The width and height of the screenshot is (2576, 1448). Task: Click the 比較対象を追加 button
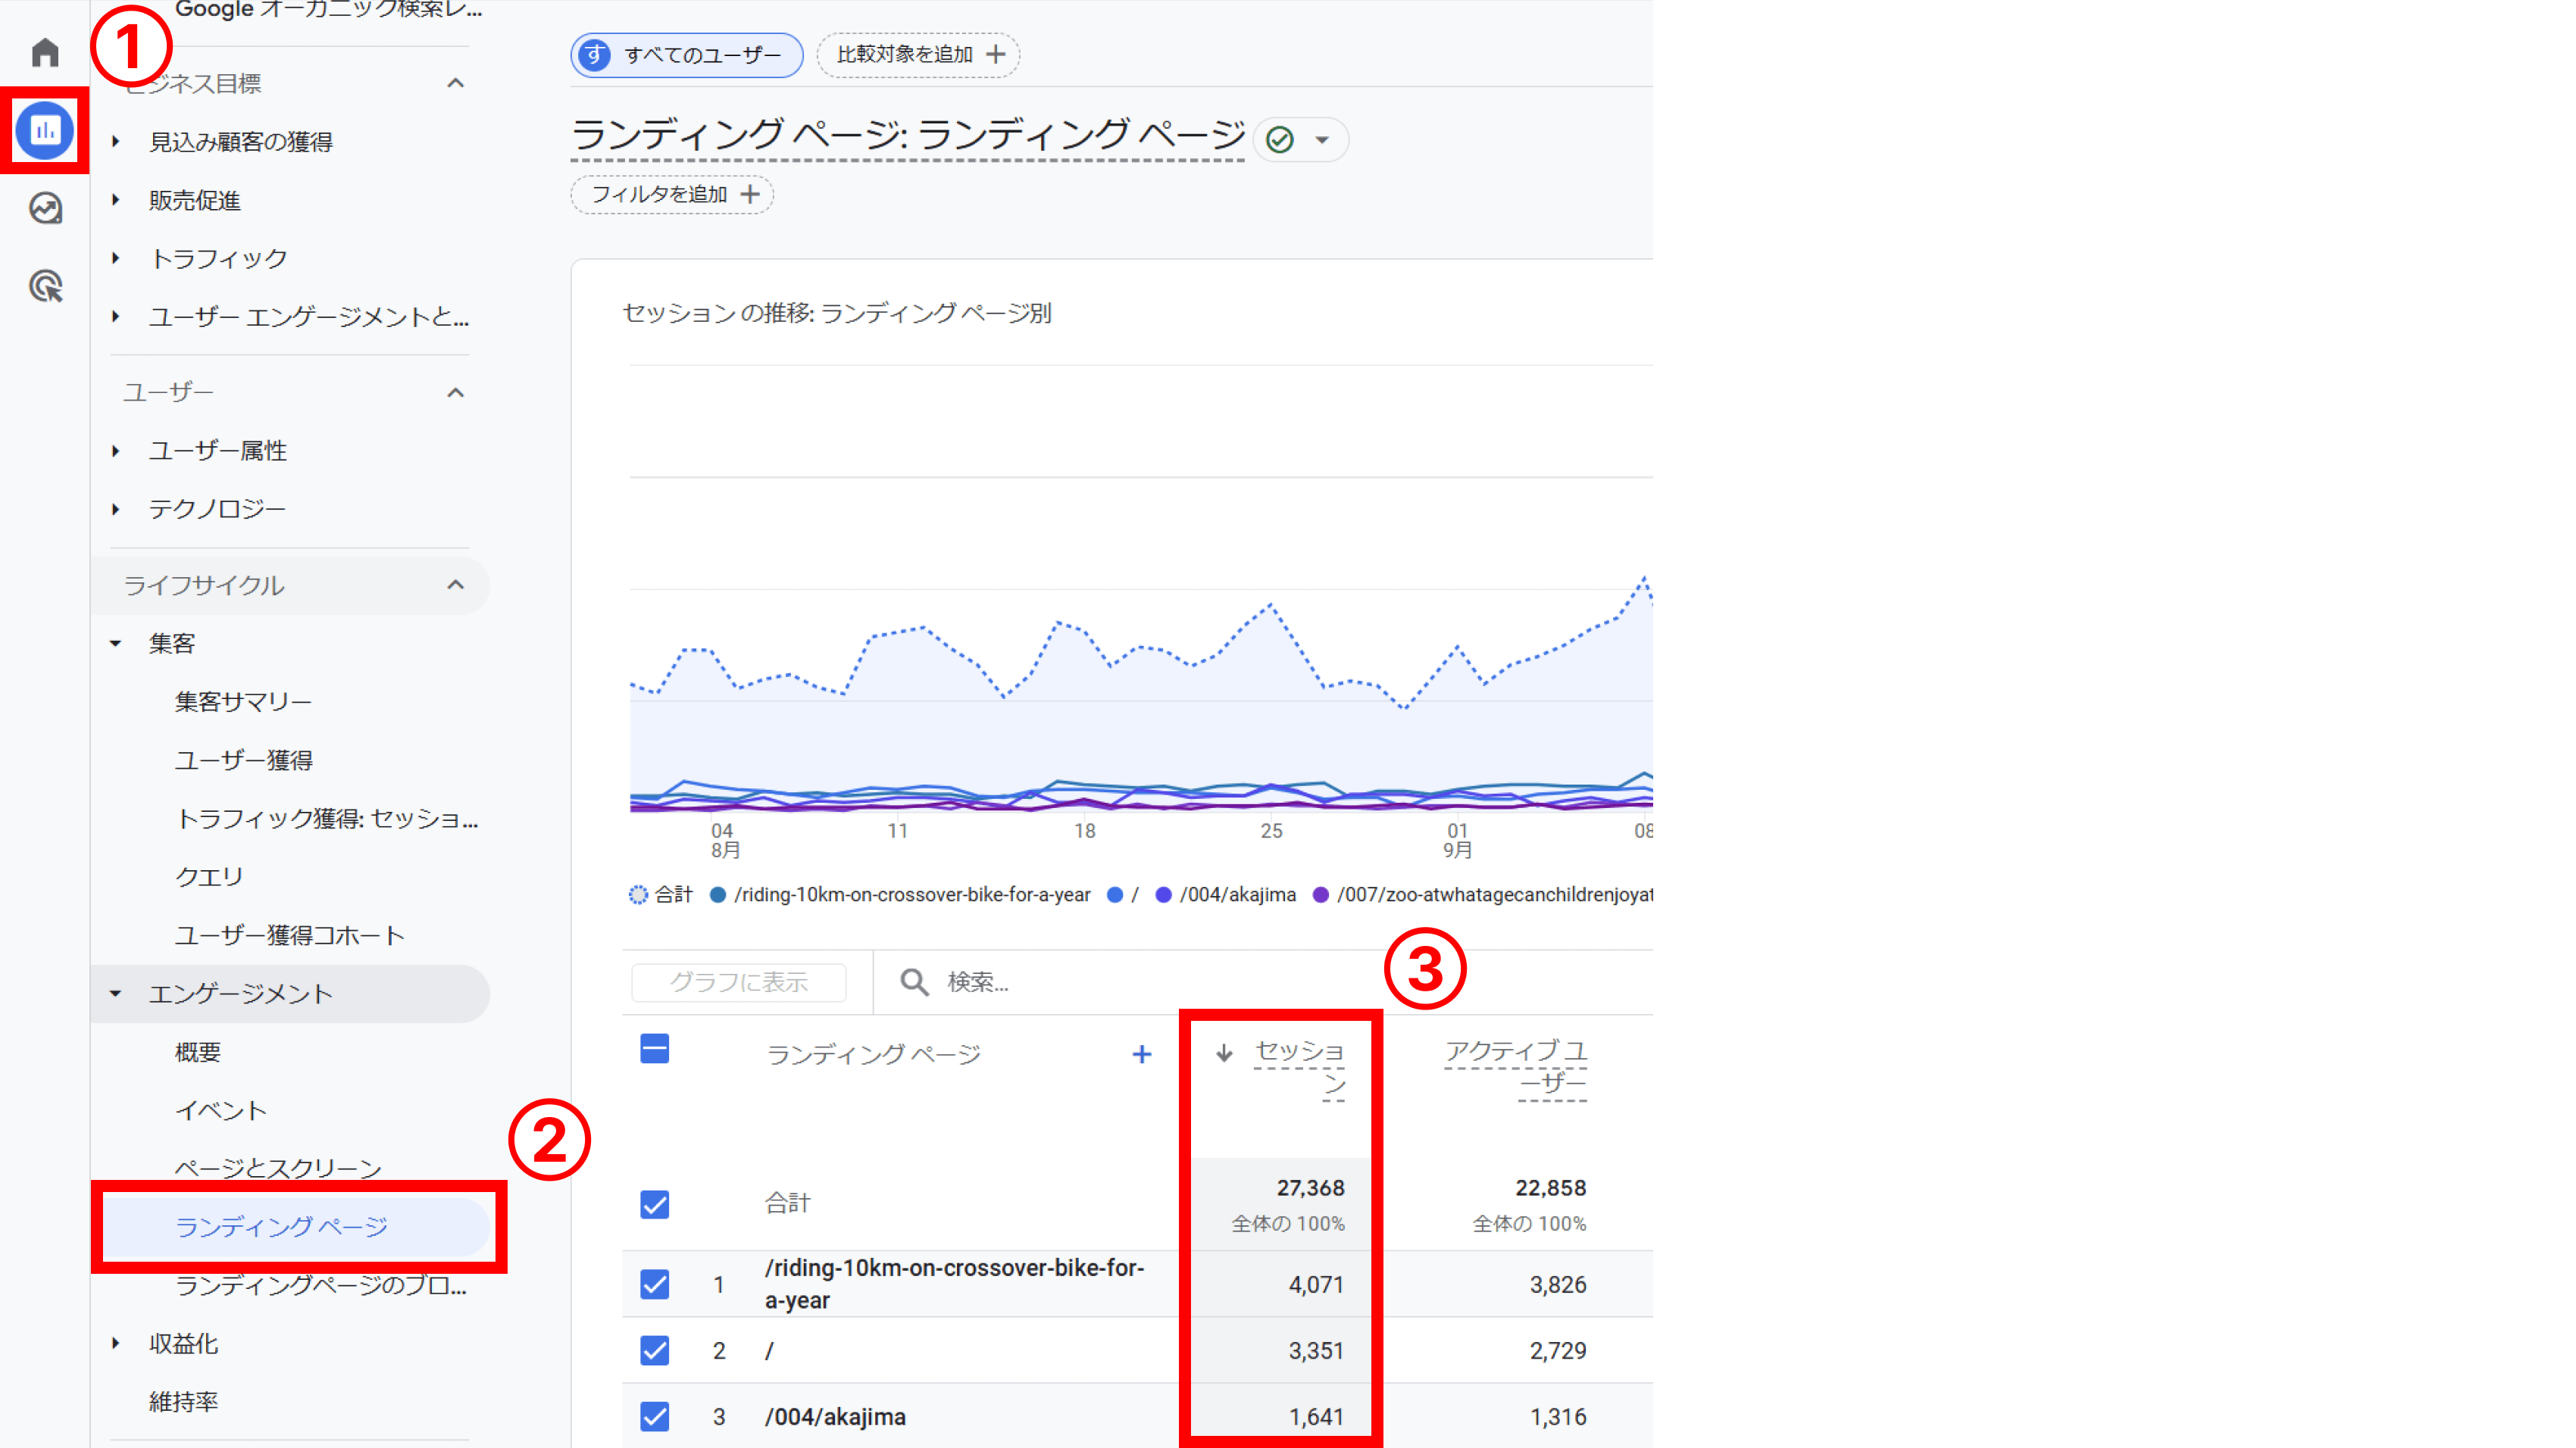(x=918, y=54)
